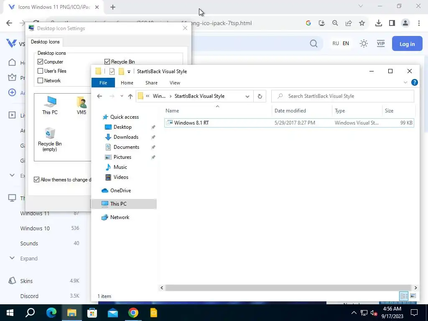Screen dimensions: 428x321
Task: Open Microsoft Edge from taskbar
Action: (x=51, y=313)
